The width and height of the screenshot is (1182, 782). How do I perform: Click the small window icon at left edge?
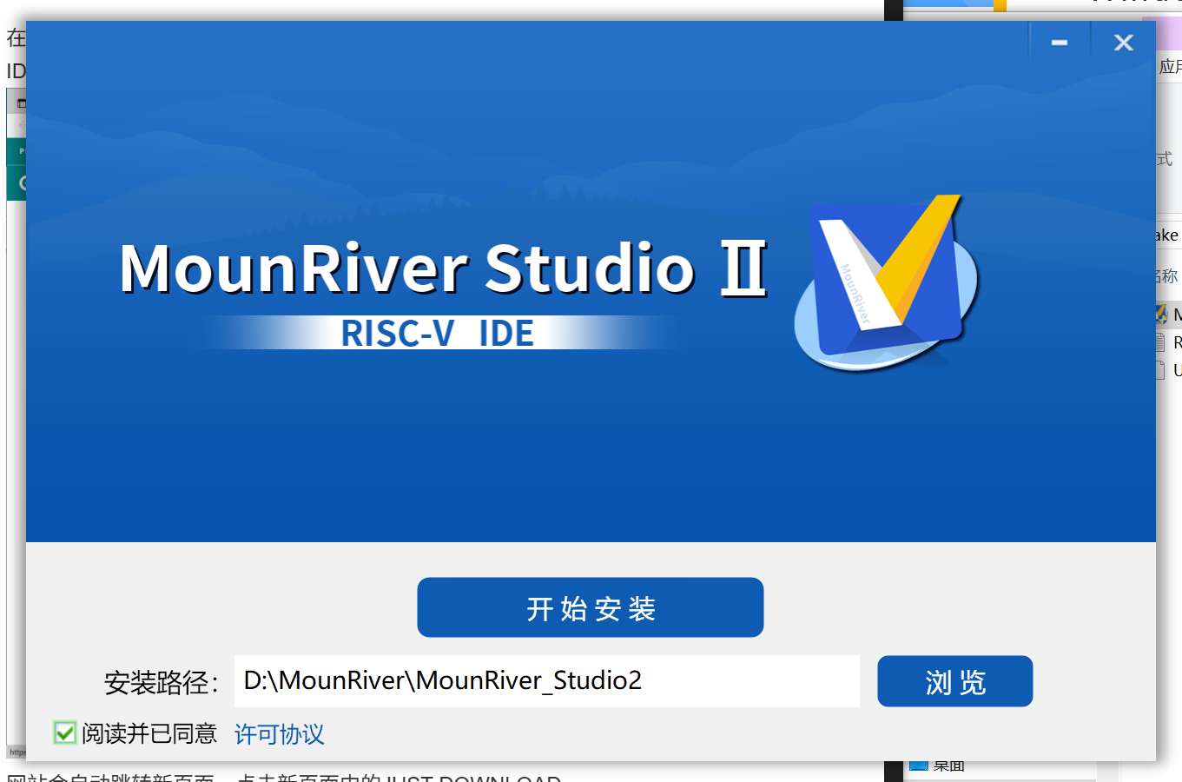click(21, 103)
